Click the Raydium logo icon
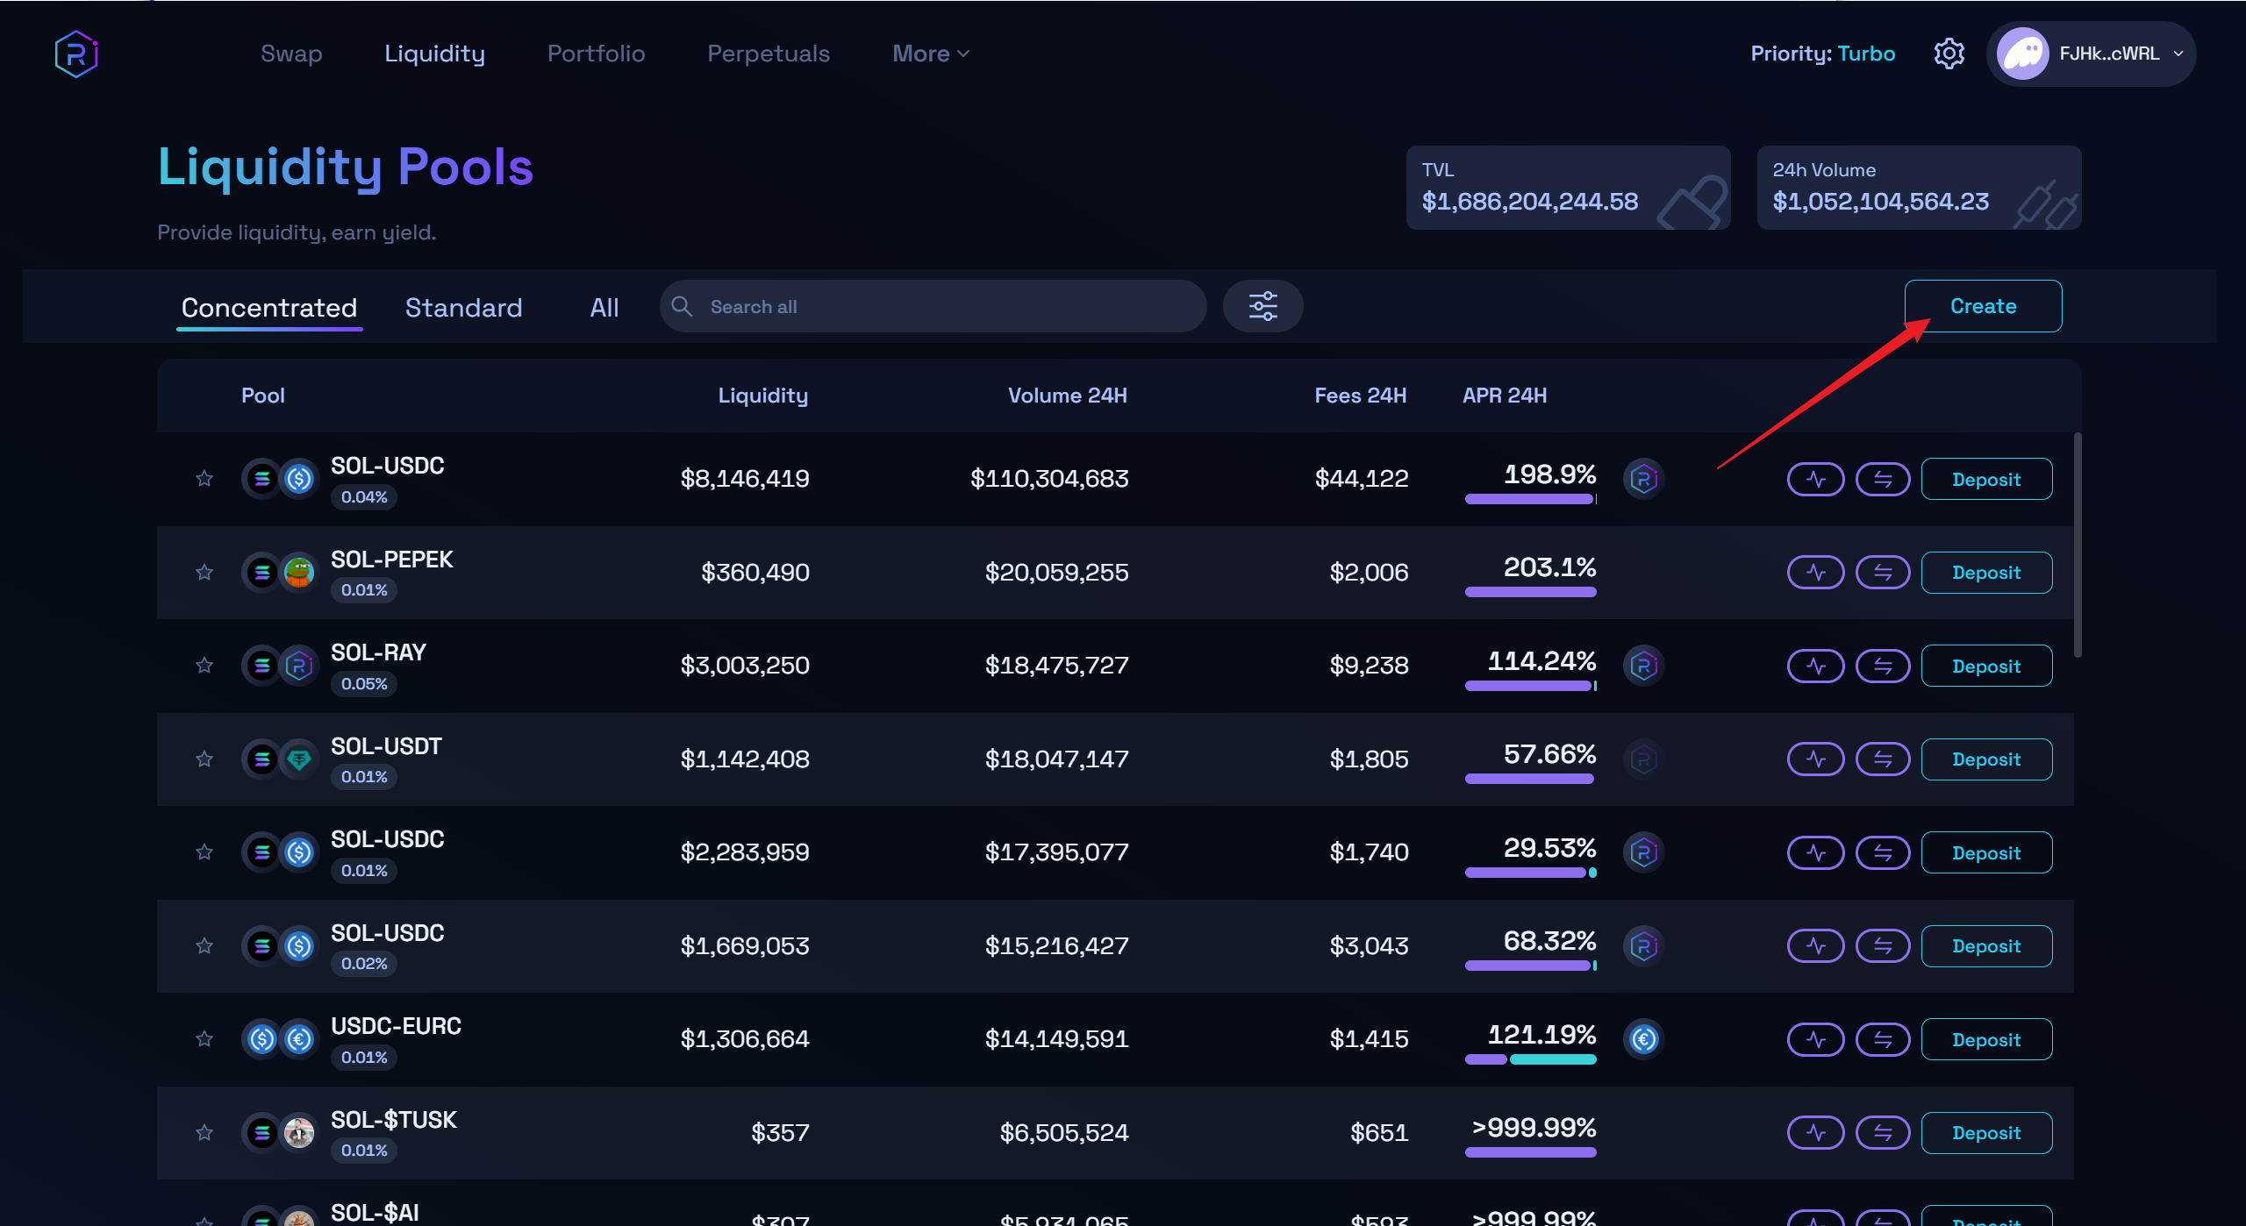The width and height of the screenshot is (2246, 1226). pyautogui.click(x=76, y=54)
